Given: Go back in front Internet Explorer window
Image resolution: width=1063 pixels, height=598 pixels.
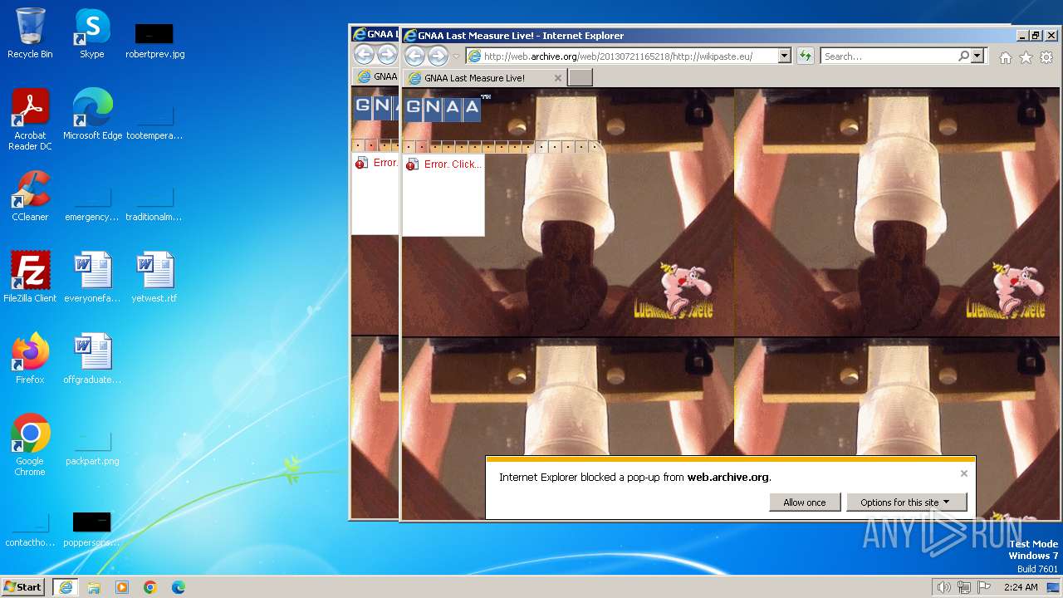Looking at the screenshot, I should click(x=414, y=56).
